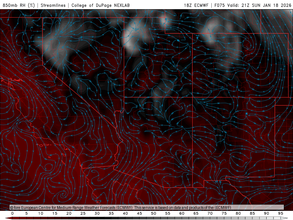
Task: Select the "15" value on the RH scale
Action: 55,213
